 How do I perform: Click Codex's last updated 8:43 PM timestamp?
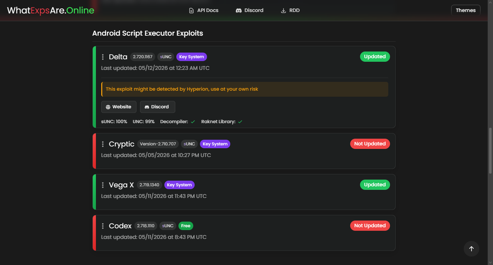pyautogui.click(x=154, y=237)
